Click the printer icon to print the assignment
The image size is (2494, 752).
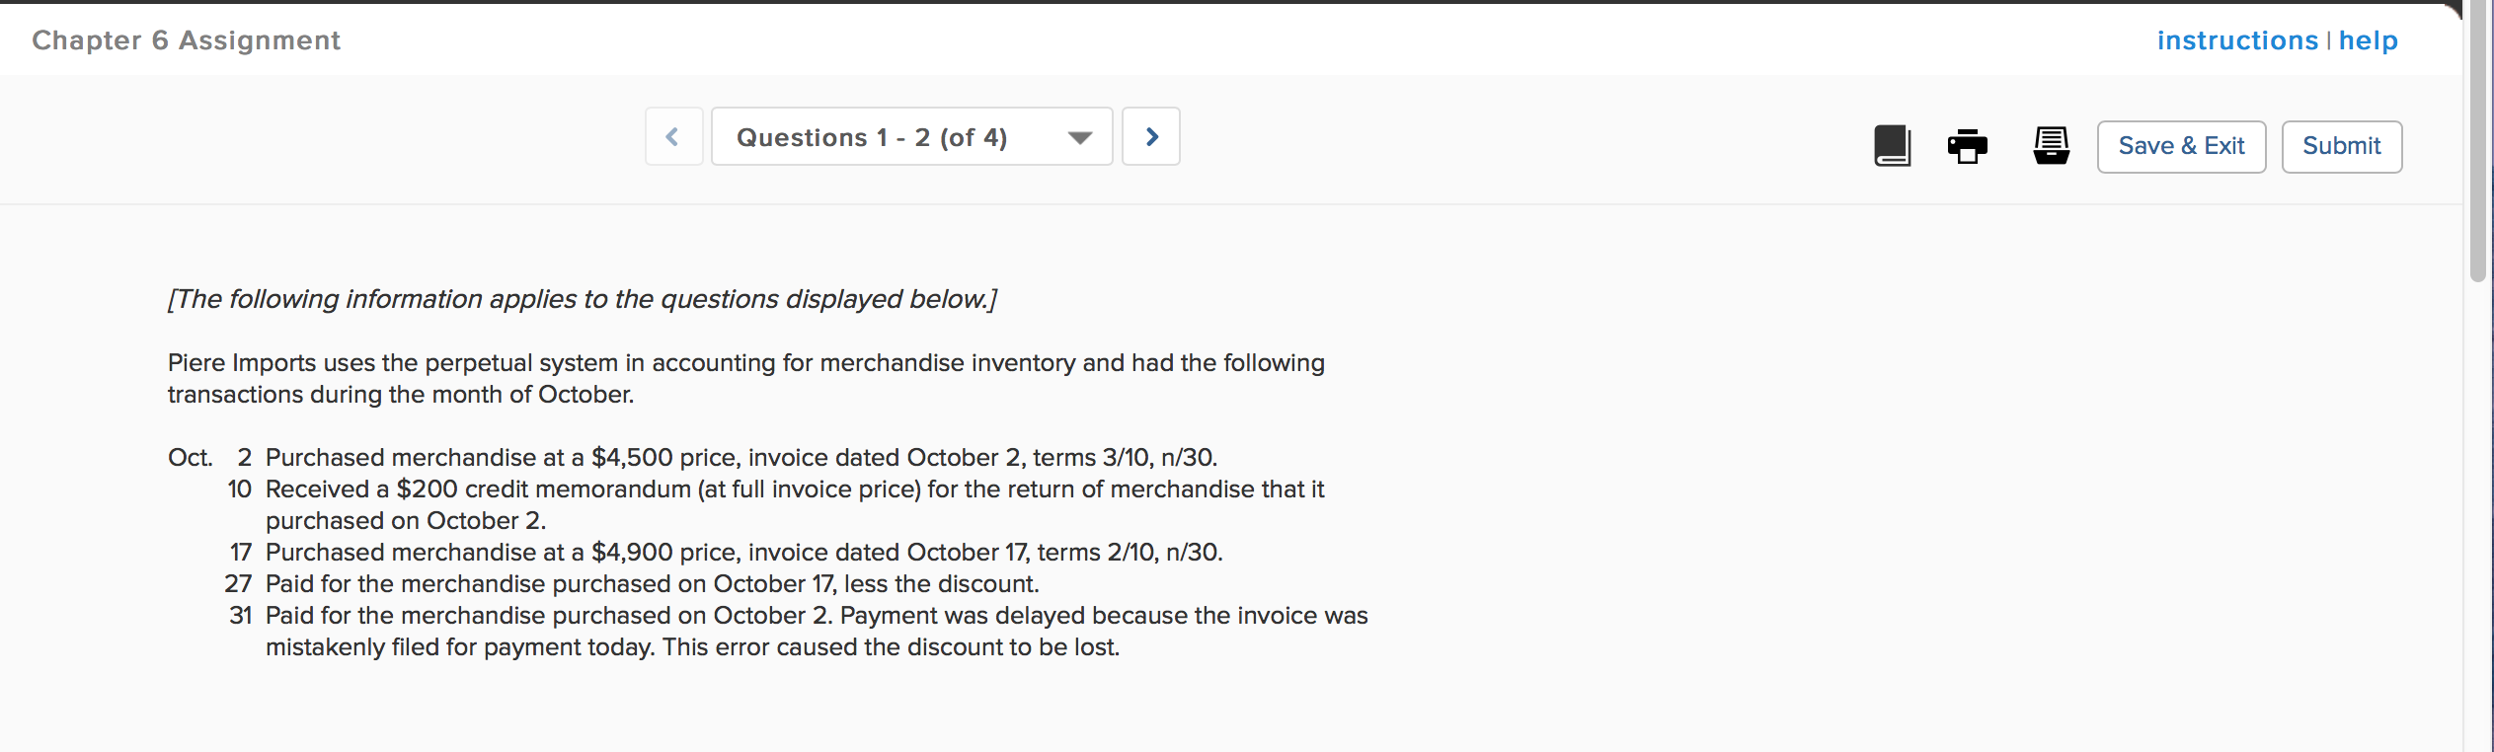pyautogui.click(x=1969, y=145)
